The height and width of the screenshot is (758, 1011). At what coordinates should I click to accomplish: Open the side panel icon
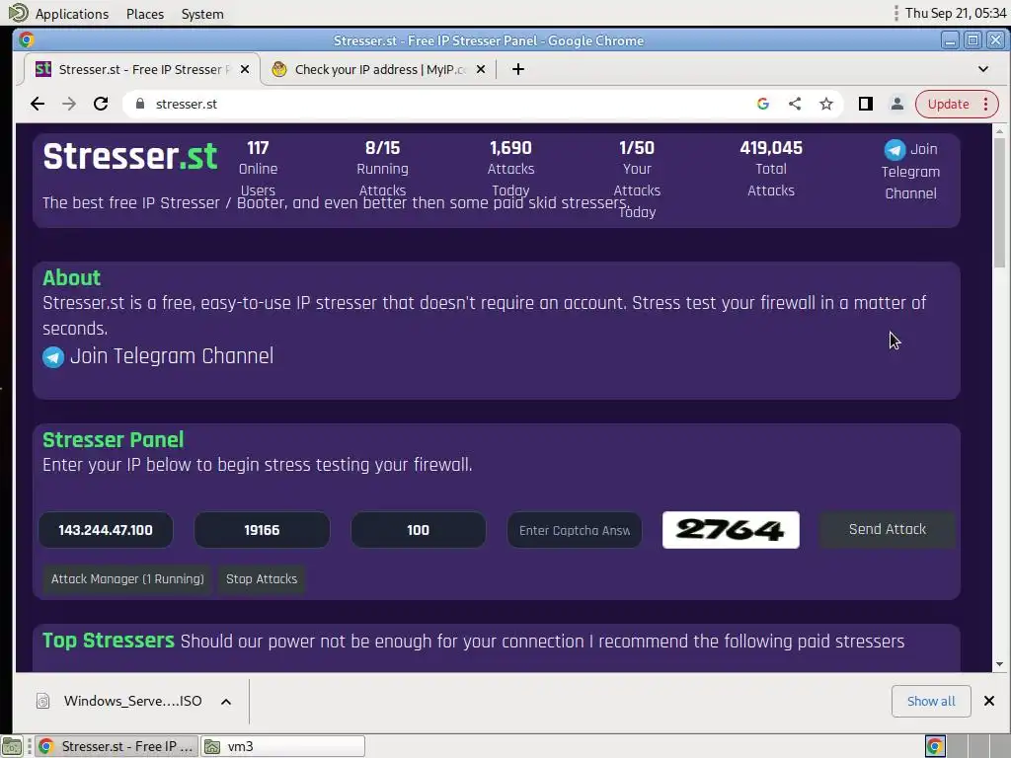click(x=865, y=104)
